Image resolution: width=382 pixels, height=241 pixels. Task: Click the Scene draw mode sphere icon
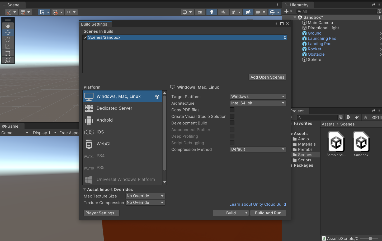[185, 12]
